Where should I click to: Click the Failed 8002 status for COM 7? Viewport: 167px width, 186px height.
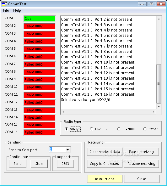(40, 65)
